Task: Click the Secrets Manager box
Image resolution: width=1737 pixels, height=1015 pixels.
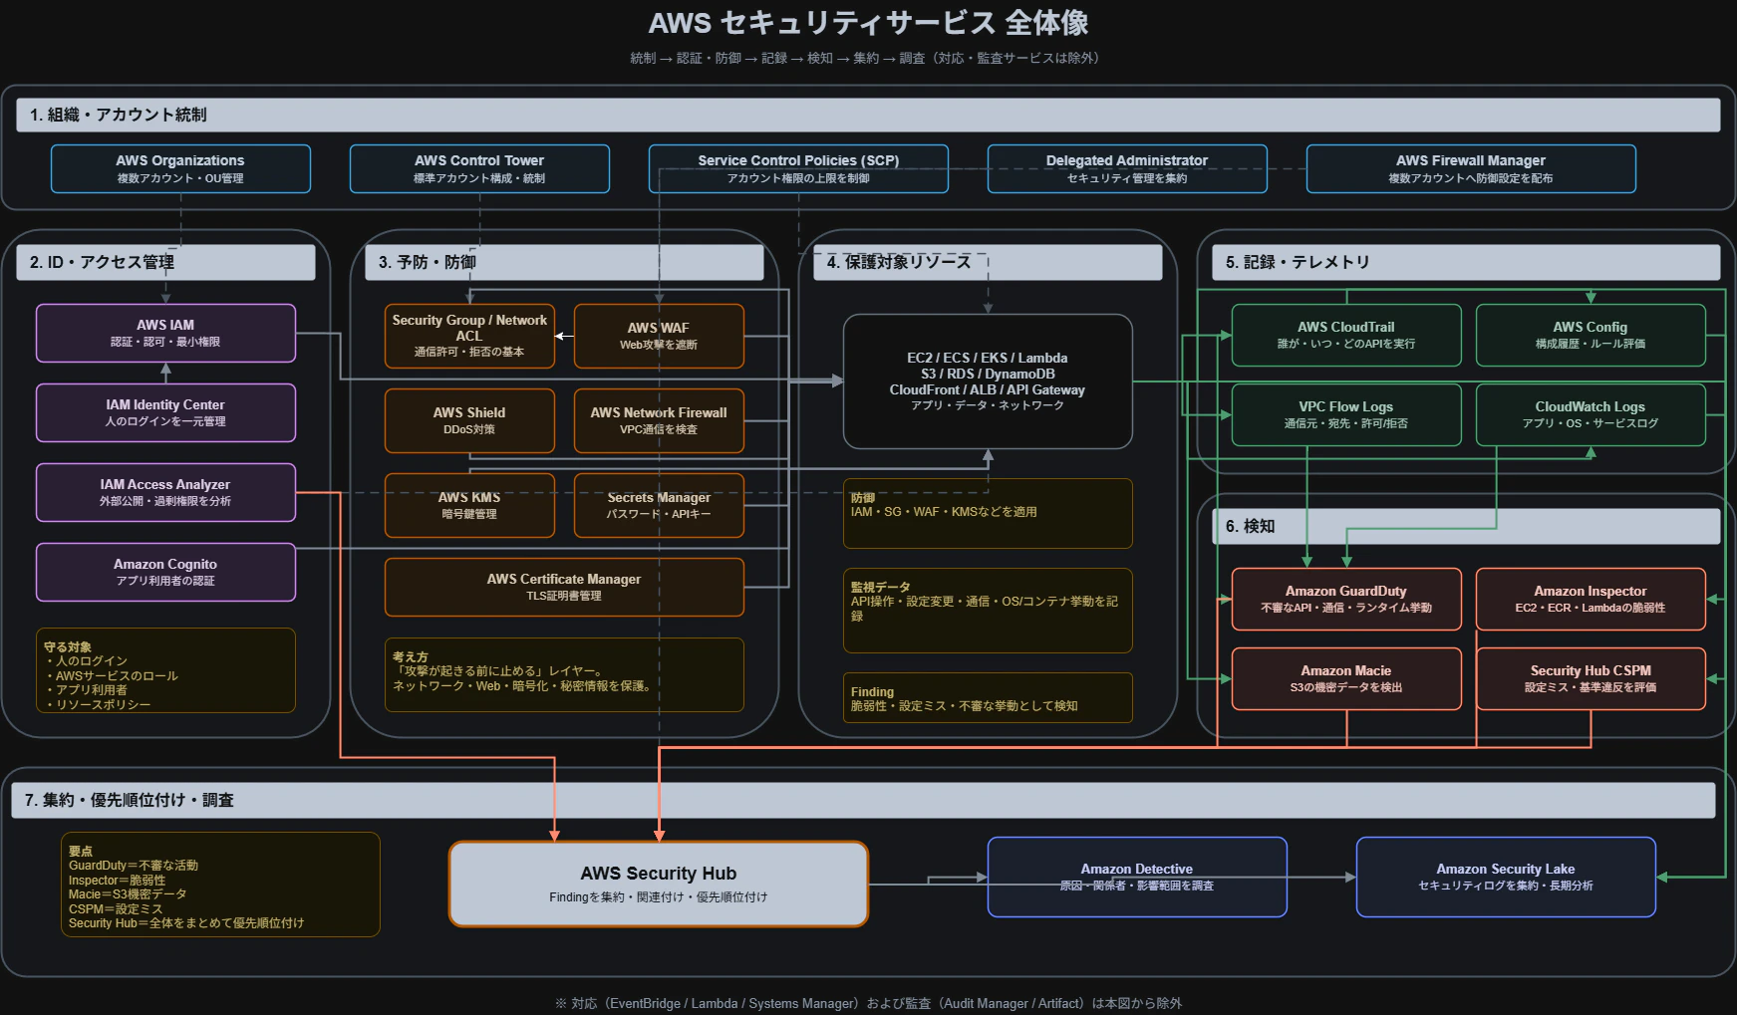Action: click(x=659, y=505)
